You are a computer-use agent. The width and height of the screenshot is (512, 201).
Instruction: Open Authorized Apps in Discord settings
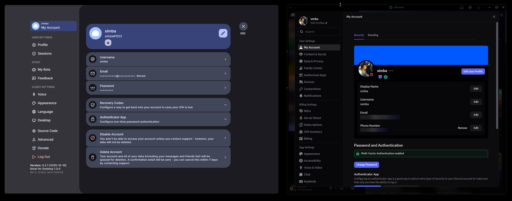tap(319, 75)
